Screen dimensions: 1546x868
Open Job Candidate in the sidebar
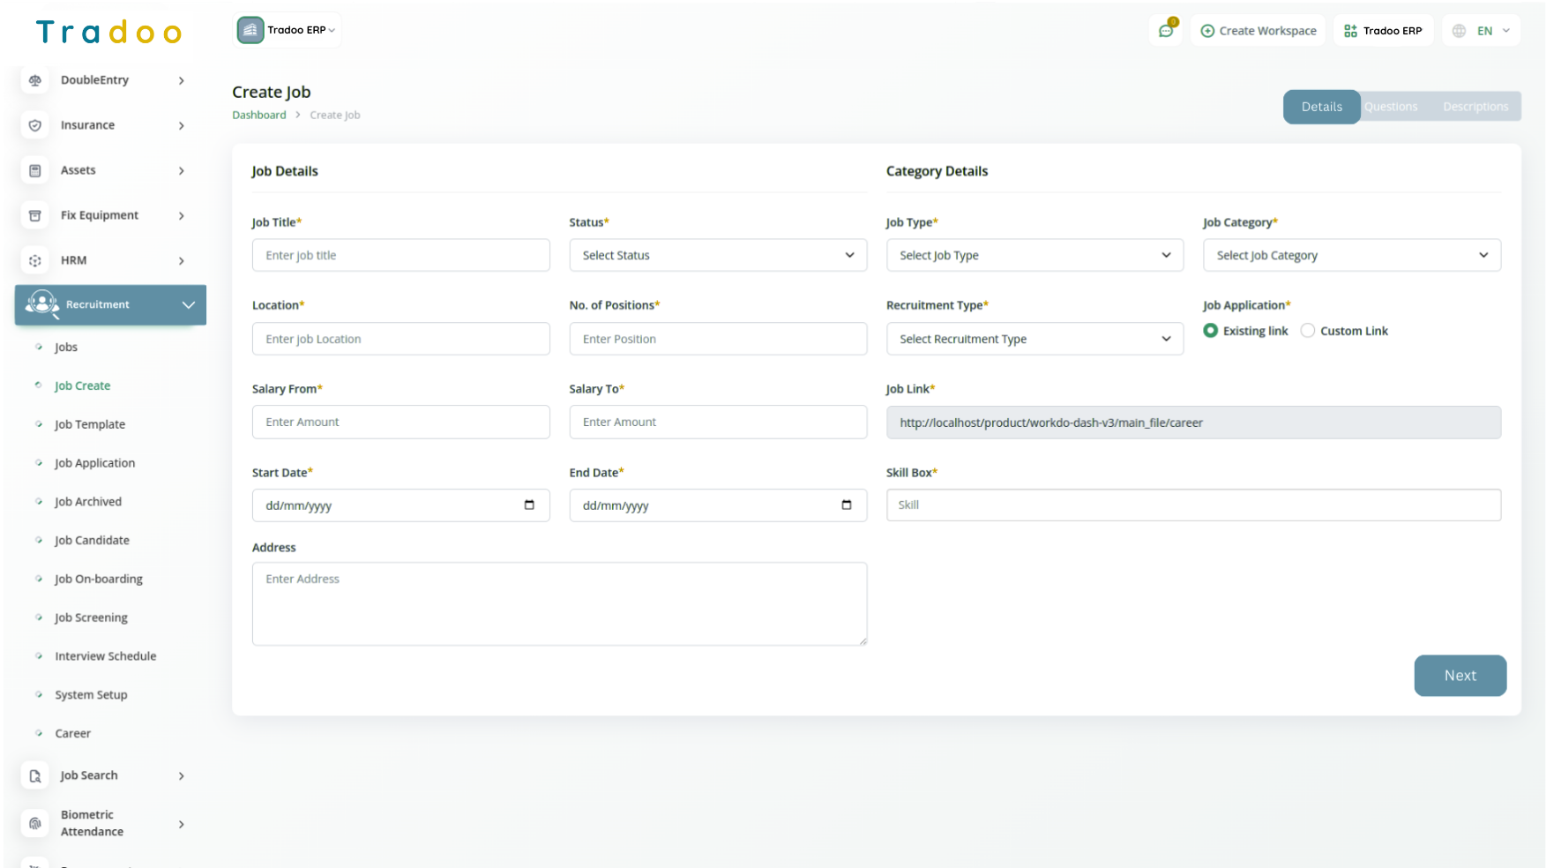(92, 541)
